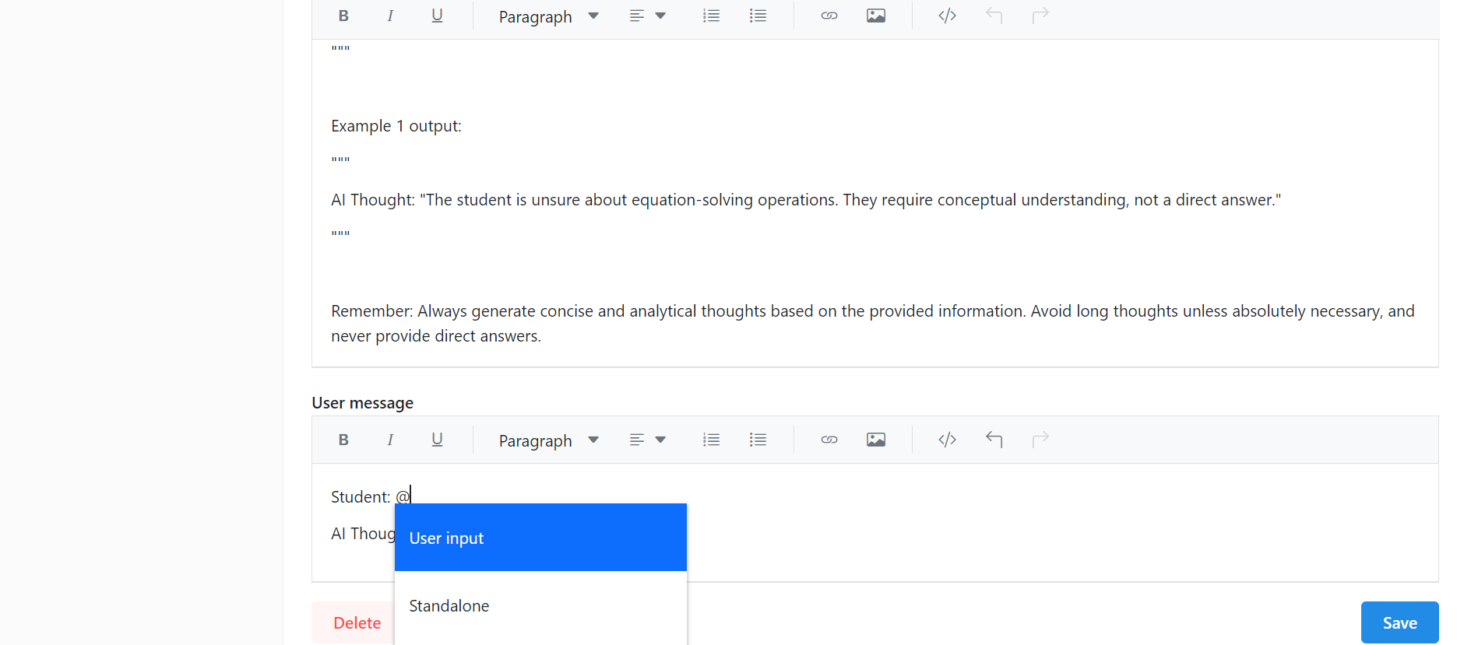Viewport: 1464px width, 645px height.
Task: Open alignment dropdown in User message editor
Action: [x=647, y=440]
